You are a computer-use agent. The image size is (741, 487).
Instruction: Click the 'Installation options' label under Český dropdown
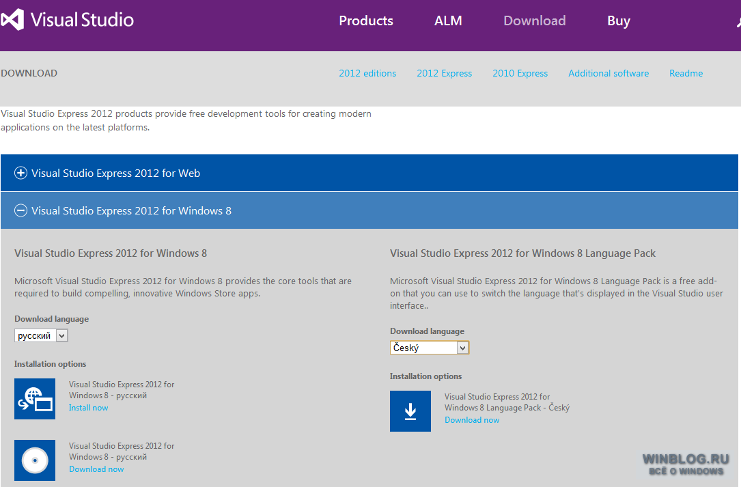click(x=425, y=376)
